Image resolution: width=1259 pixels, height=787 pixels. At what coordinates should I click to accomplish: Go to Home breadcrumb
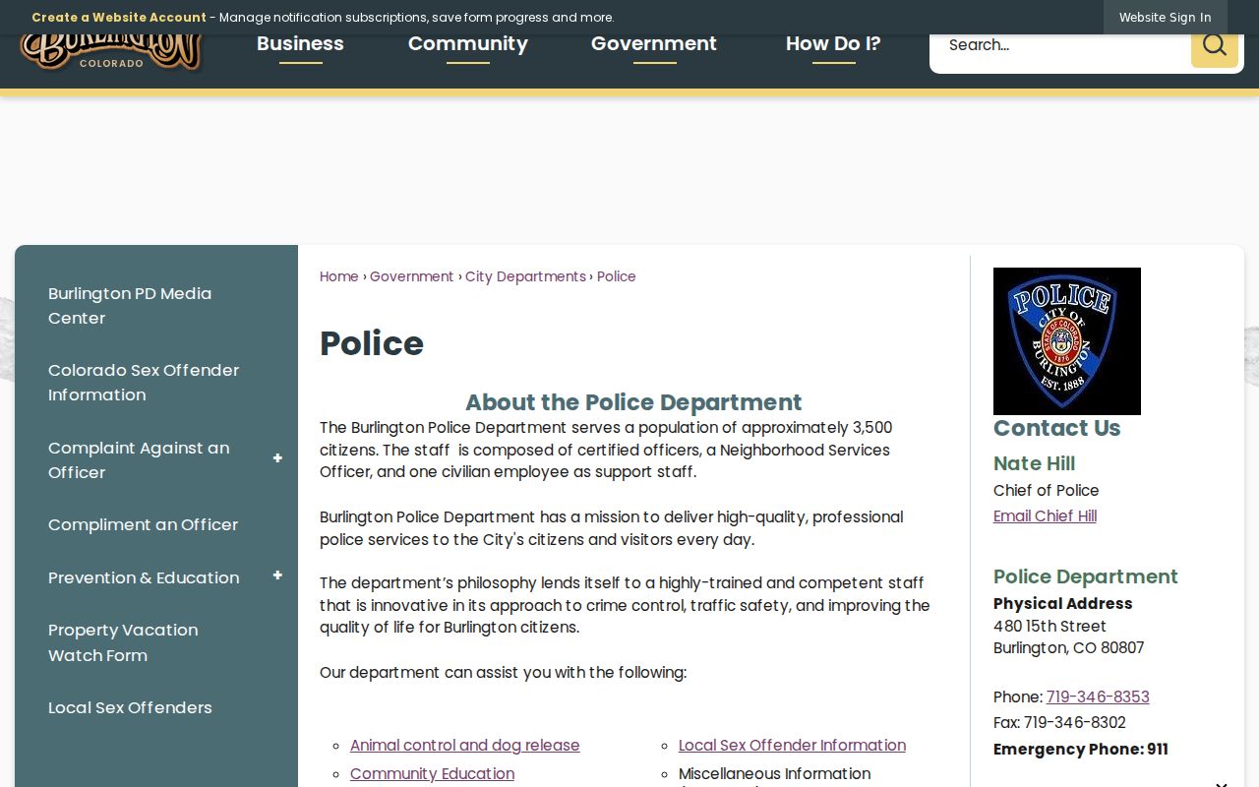tap(338, 276)
